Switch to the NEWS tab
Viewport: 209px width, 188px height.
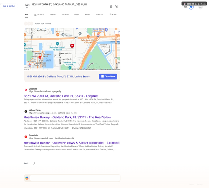(87, 15)
